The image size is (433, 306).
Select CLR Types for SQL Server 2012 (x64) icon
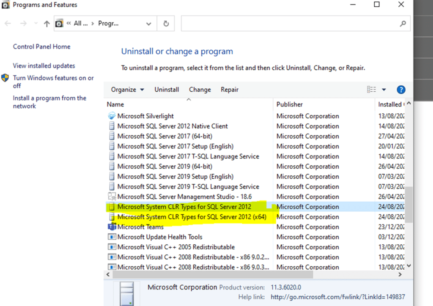coord(112,217)
